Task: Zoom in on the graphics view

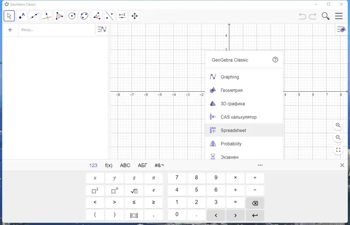Action: pos(338,125)
